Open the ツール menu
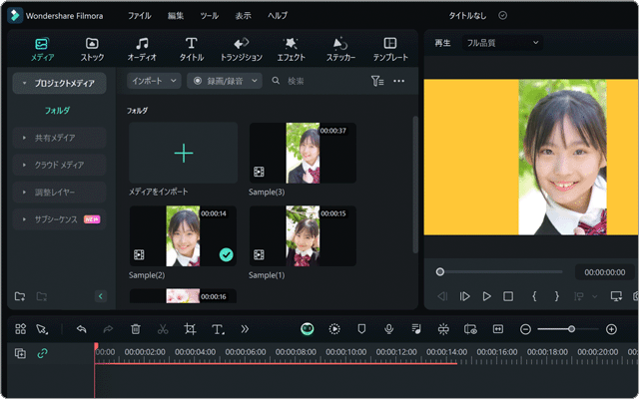This screenshot has height=399, width=639. coord(209,16)
